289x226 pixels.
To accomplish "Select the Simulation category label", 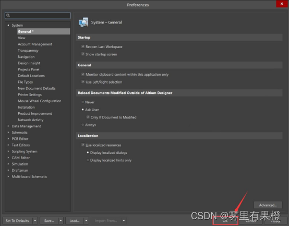I will tap(20, 164).
